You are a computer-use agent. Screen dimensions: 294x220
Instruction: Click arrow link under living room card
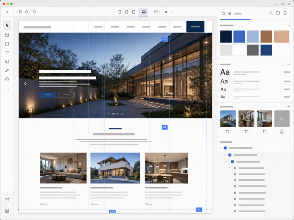pyautogui.click(x=43, y=204)
